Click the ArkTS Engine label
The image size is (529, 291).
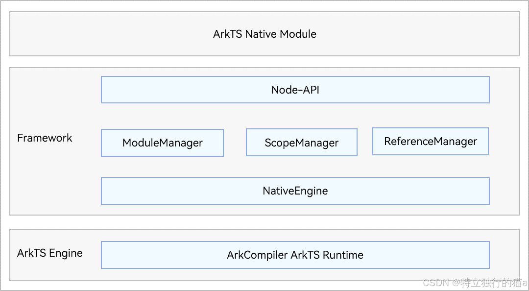click(x=50, y=253)
